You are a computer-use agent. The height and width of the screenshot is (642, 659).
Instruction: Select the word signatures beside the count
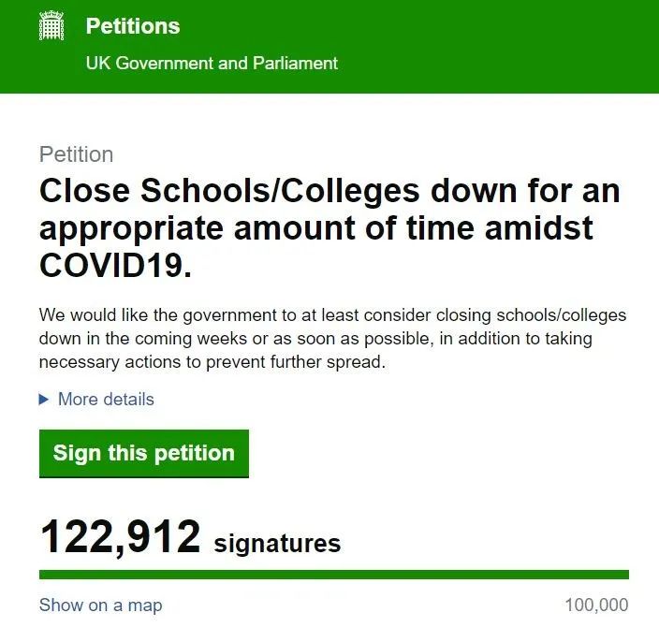pos(277,543)
